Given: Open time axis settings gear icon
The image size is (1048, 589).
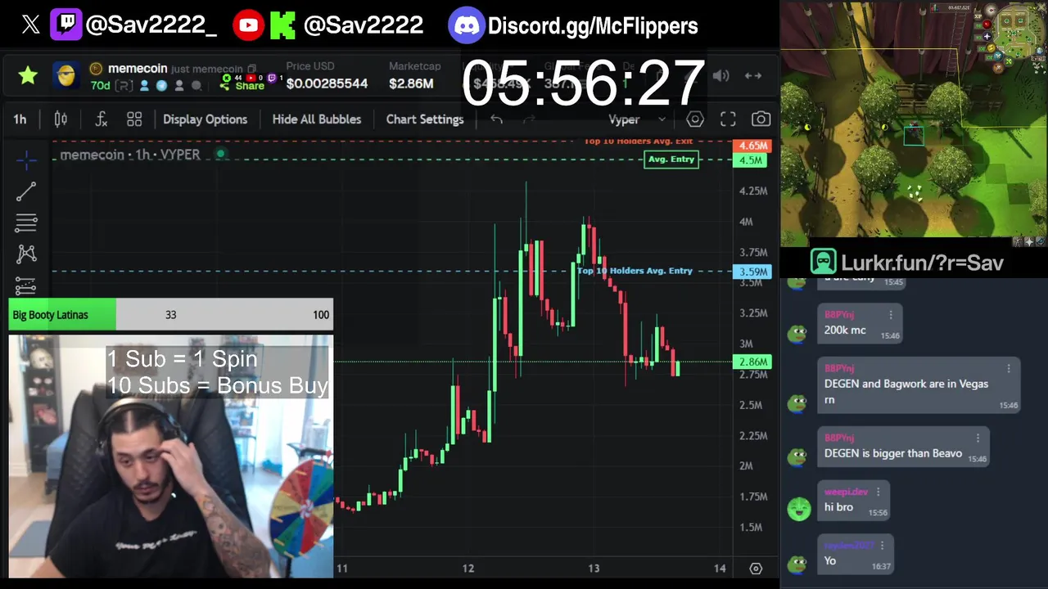Looking at the screenshot, I should click(x=756, y=569).
